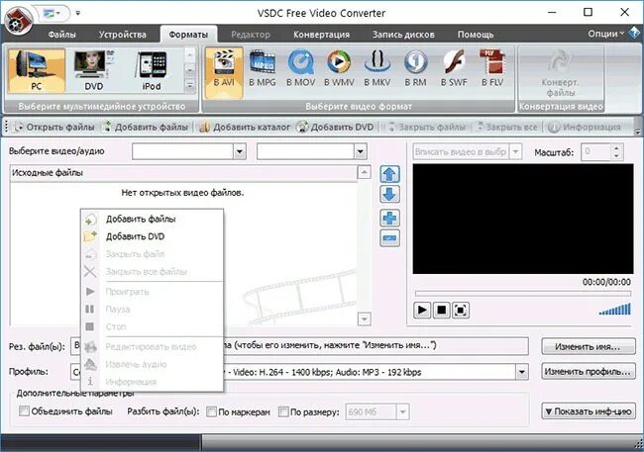Screen dimensions: 644x452
Task: Add a file with blue plus button
Action: click(x=389, y=219)
